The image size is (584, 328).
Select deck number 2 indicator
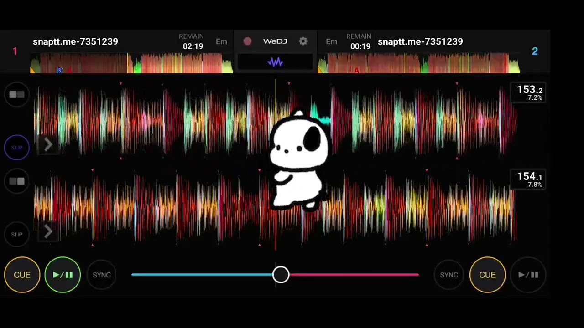pos(535,51)
